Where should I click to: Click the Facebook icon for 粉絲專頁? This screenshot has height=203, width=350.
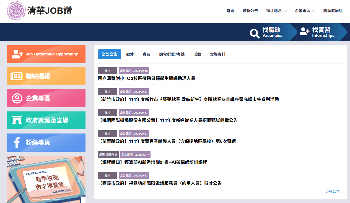(x=17, y=143)
